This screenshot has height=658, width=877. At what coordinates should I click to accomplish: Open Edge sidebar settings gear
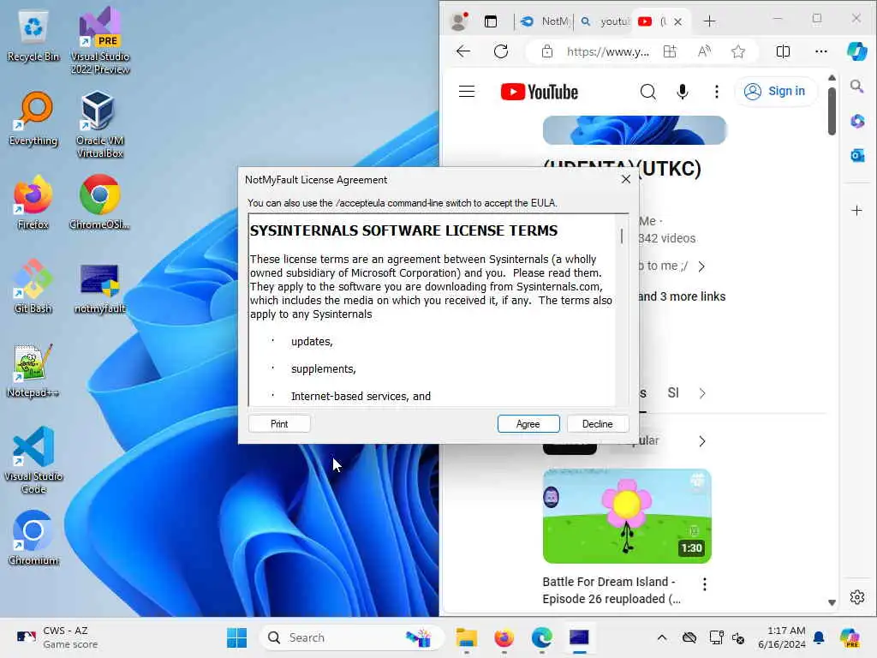click(x=856, y=597)
